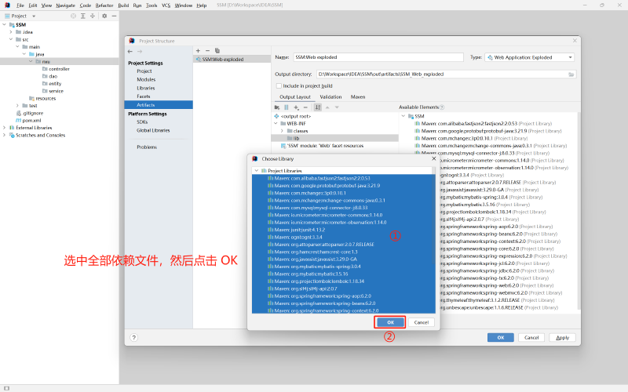
Task: Click the back arrow in Project Structure
Action: click(130, 51)
